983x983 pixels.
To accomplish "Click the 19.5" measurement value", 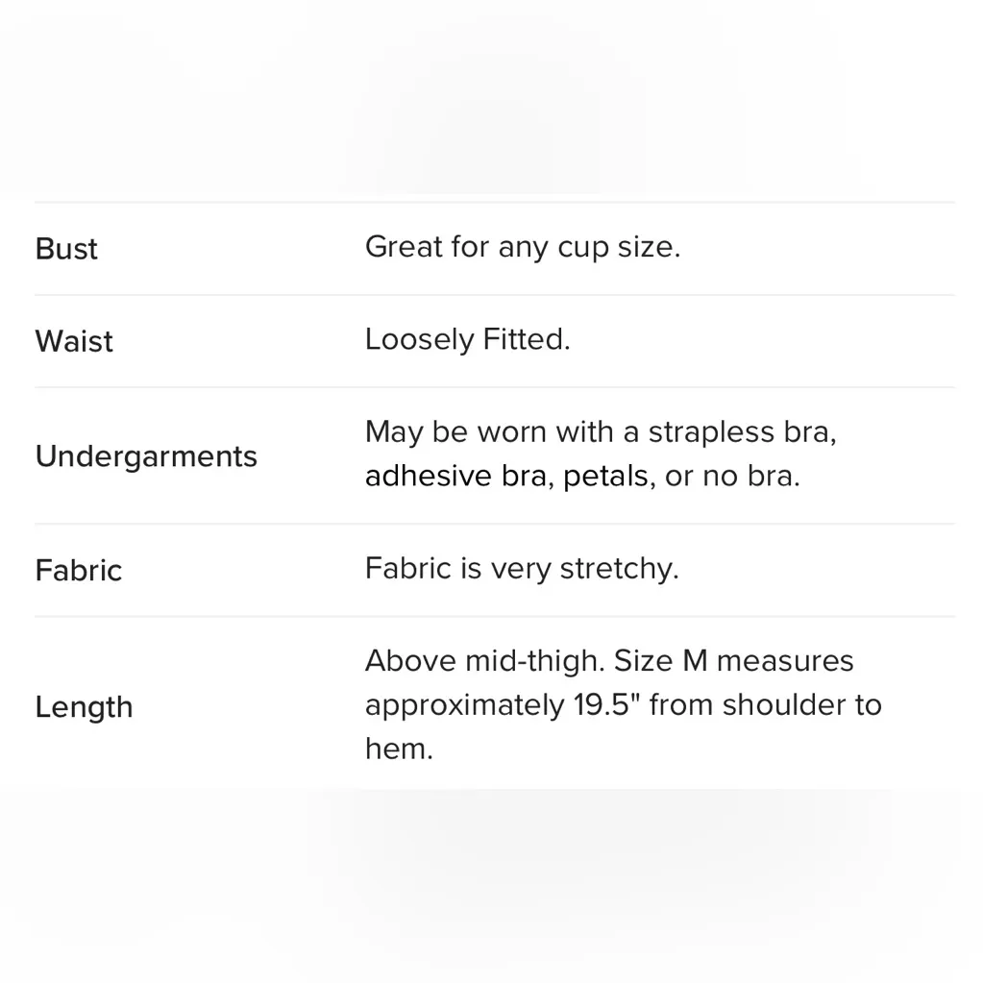I will [614, 704].
